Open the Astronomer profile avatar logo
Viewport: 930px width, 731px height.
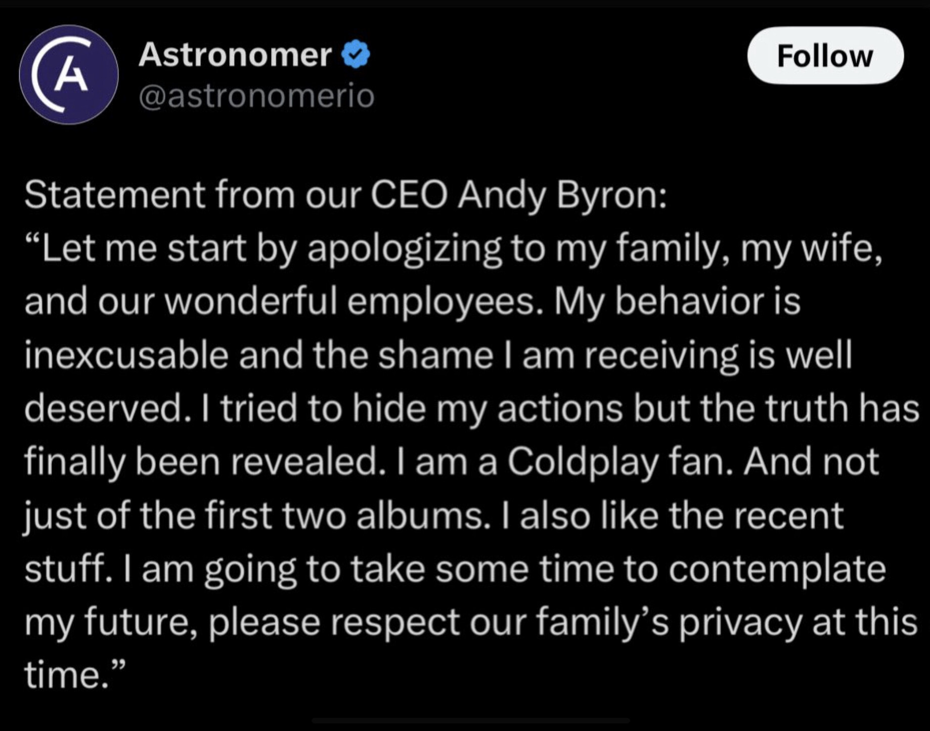(x=69, y=74)
